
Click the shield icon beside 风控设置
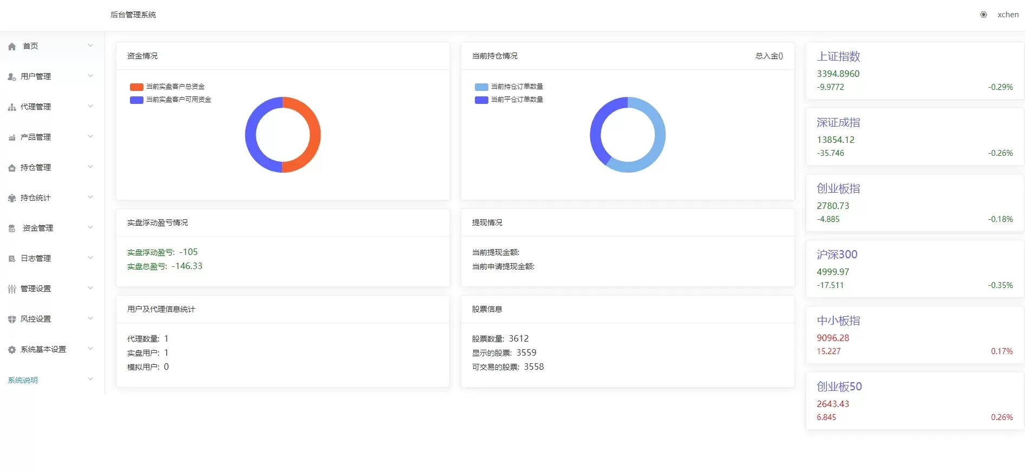point(11,319)
